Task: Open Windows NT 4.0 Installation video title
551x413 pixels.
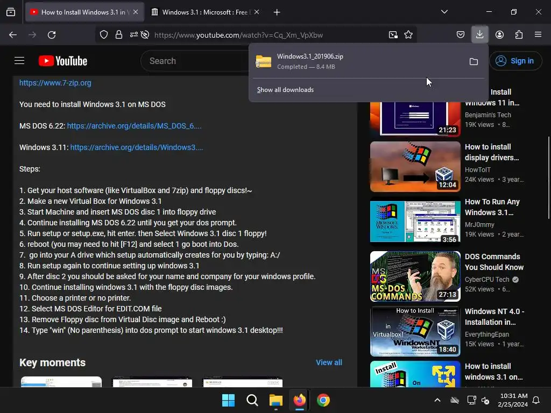Action: click(x=495, y=316)
